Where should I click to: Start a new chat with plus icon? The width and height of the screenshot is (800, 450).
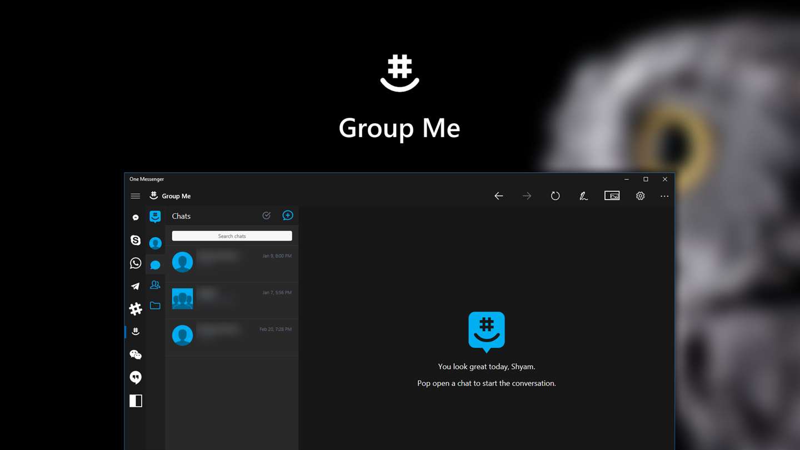click(x=288, y=216)
